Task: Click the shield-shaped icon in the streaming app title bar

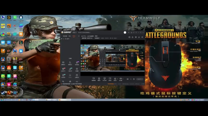Action: coord(134,32)
